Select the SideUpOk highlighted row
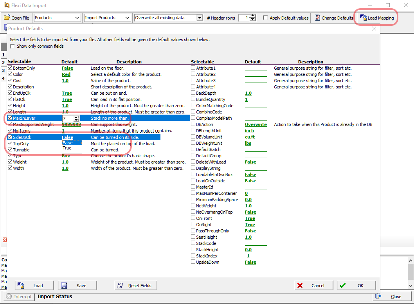This screenshot has width=414, height=304. [84, 137]
